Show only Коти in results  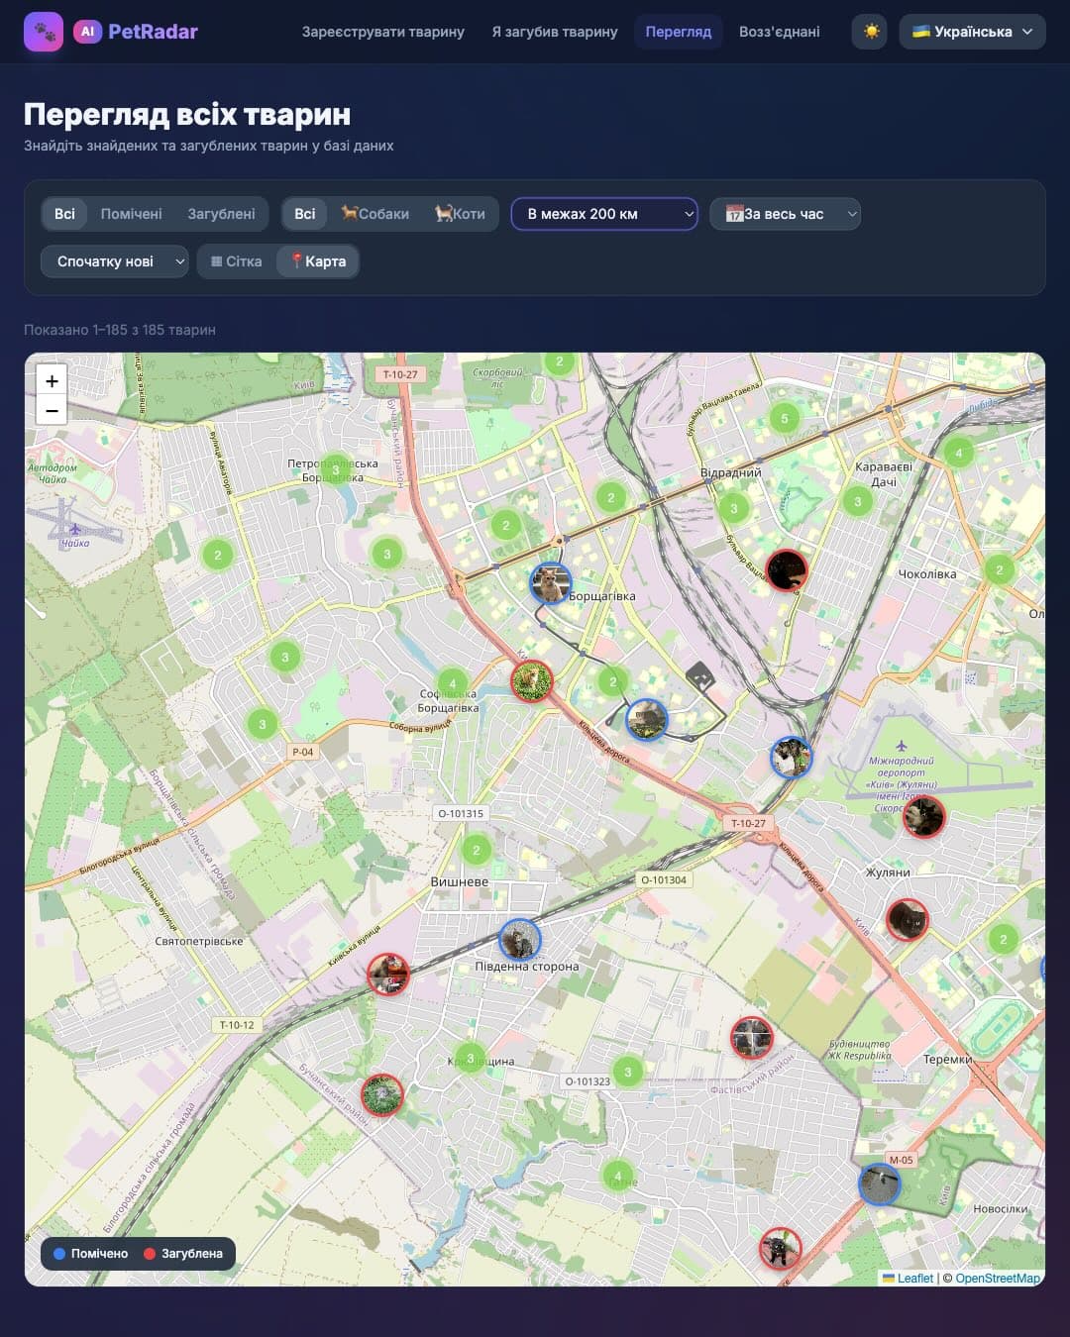click(460, 214)
